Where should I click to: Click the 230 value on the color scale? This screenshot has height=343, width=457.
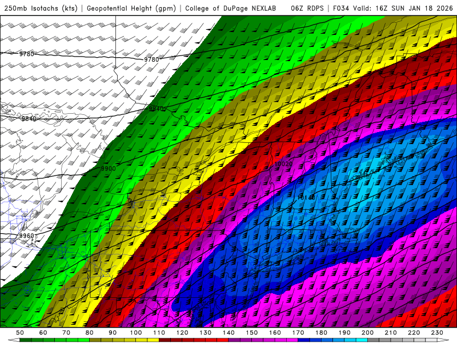click(437, 333)
